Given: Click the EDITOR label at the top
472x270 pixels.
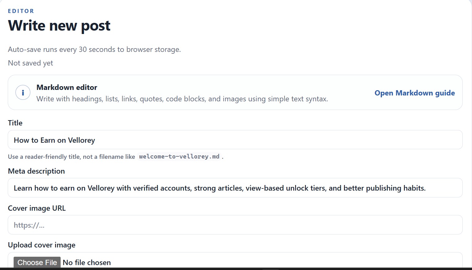Looking at the screenshot, I should pyautogui.click(x=21, y=11).
